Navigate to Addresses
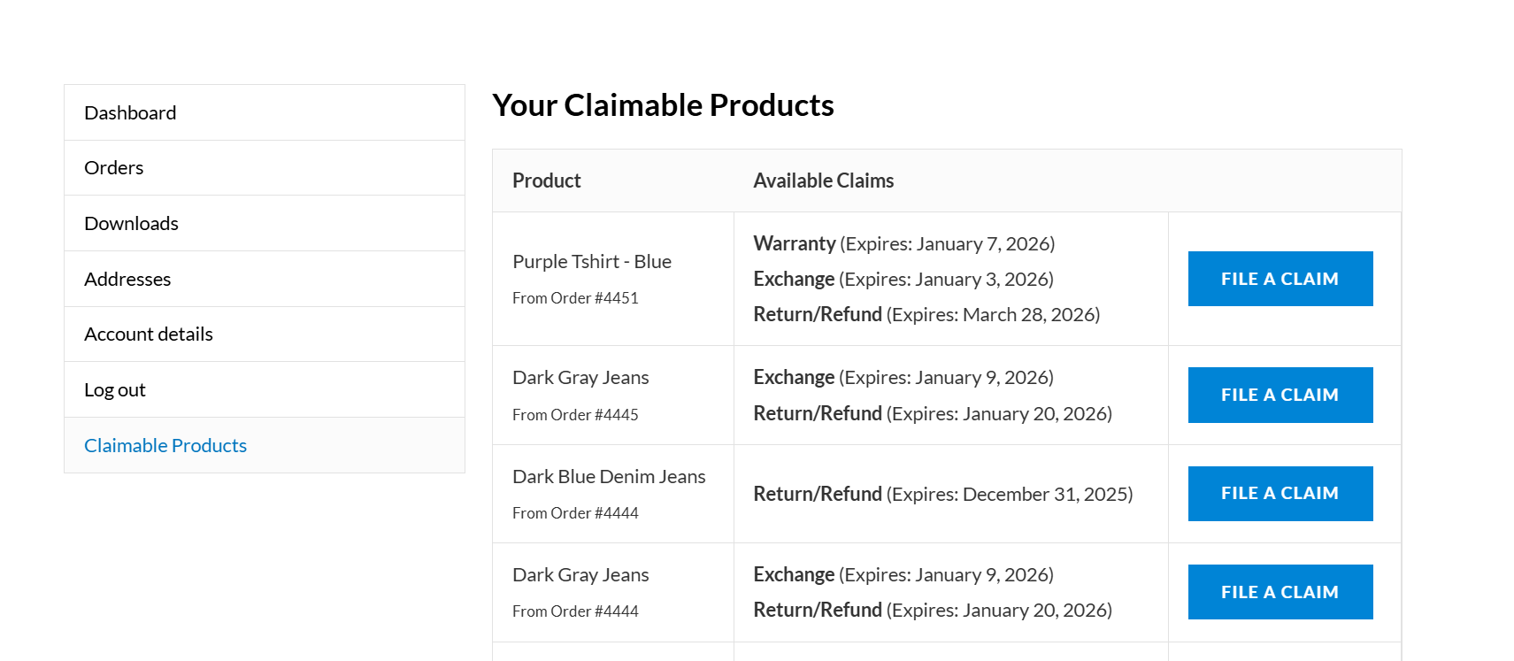 [127, 279]
